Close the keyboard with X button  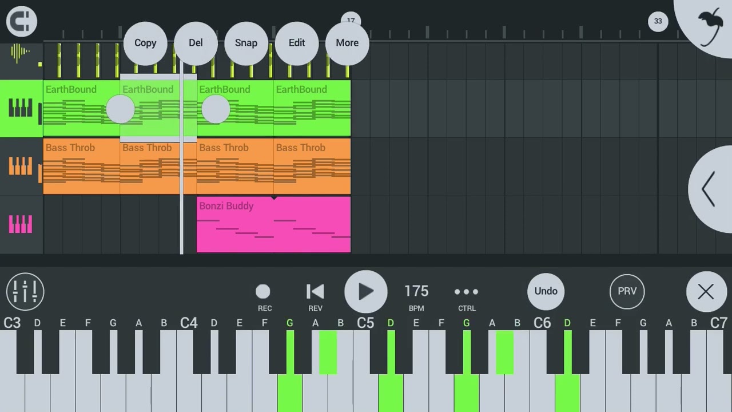(x=706, y=292)
